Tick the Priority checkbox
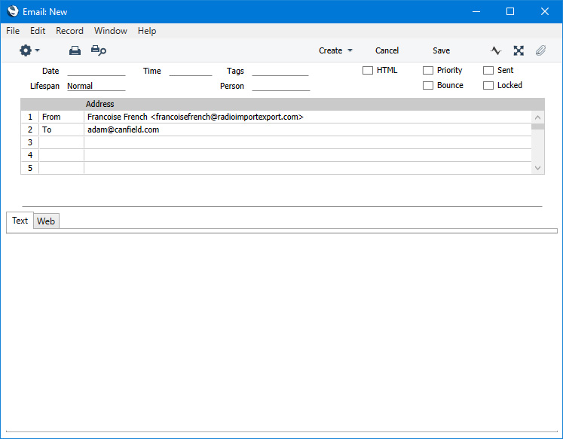 (428, 70)
